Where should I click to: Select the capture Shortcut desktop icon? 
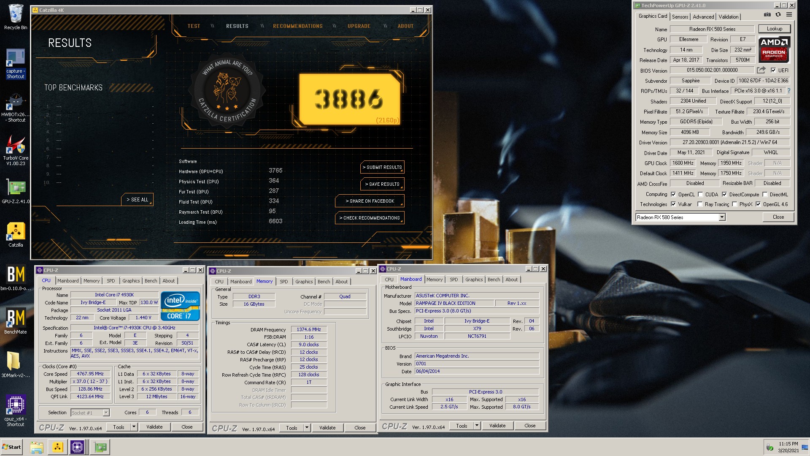point(16,64)
